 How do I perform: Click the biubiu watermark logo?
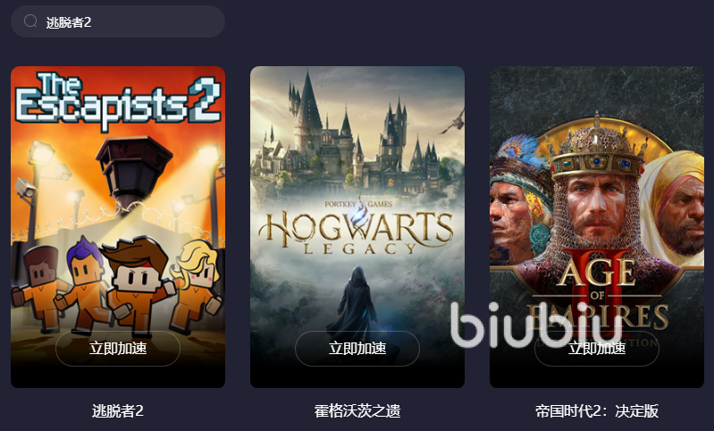536,325
